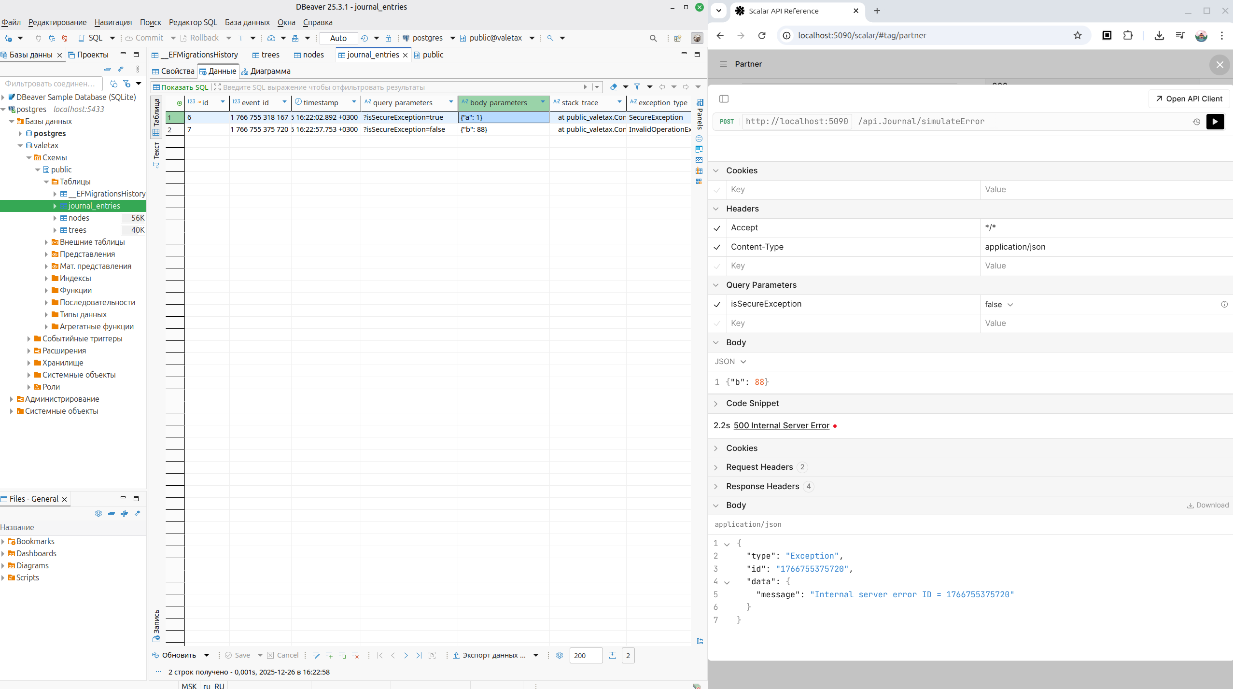The width and height of the screenshot is (1233, 689).
Task: Open Chrome downloads icon
Action: pos(1159,36)
